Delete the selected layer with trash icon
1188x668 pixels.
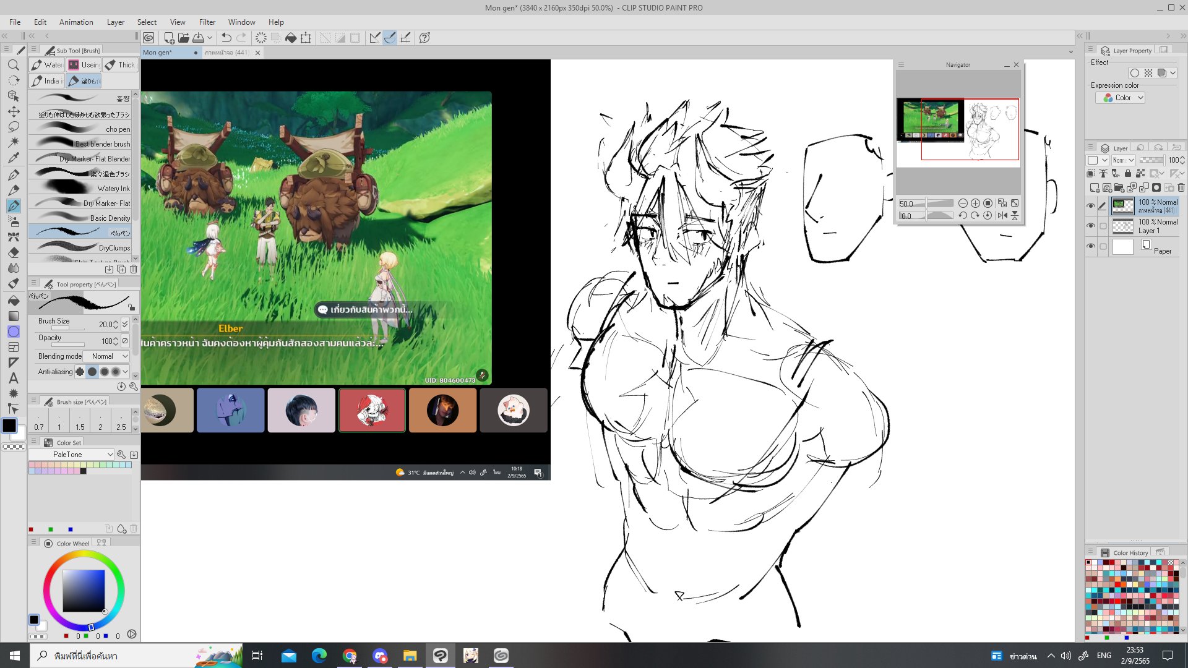click(x=1181, y=187)
